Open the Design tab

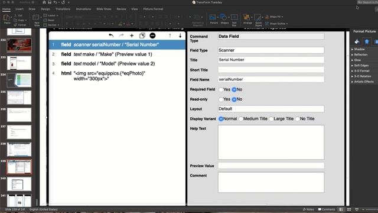[45, 9]
